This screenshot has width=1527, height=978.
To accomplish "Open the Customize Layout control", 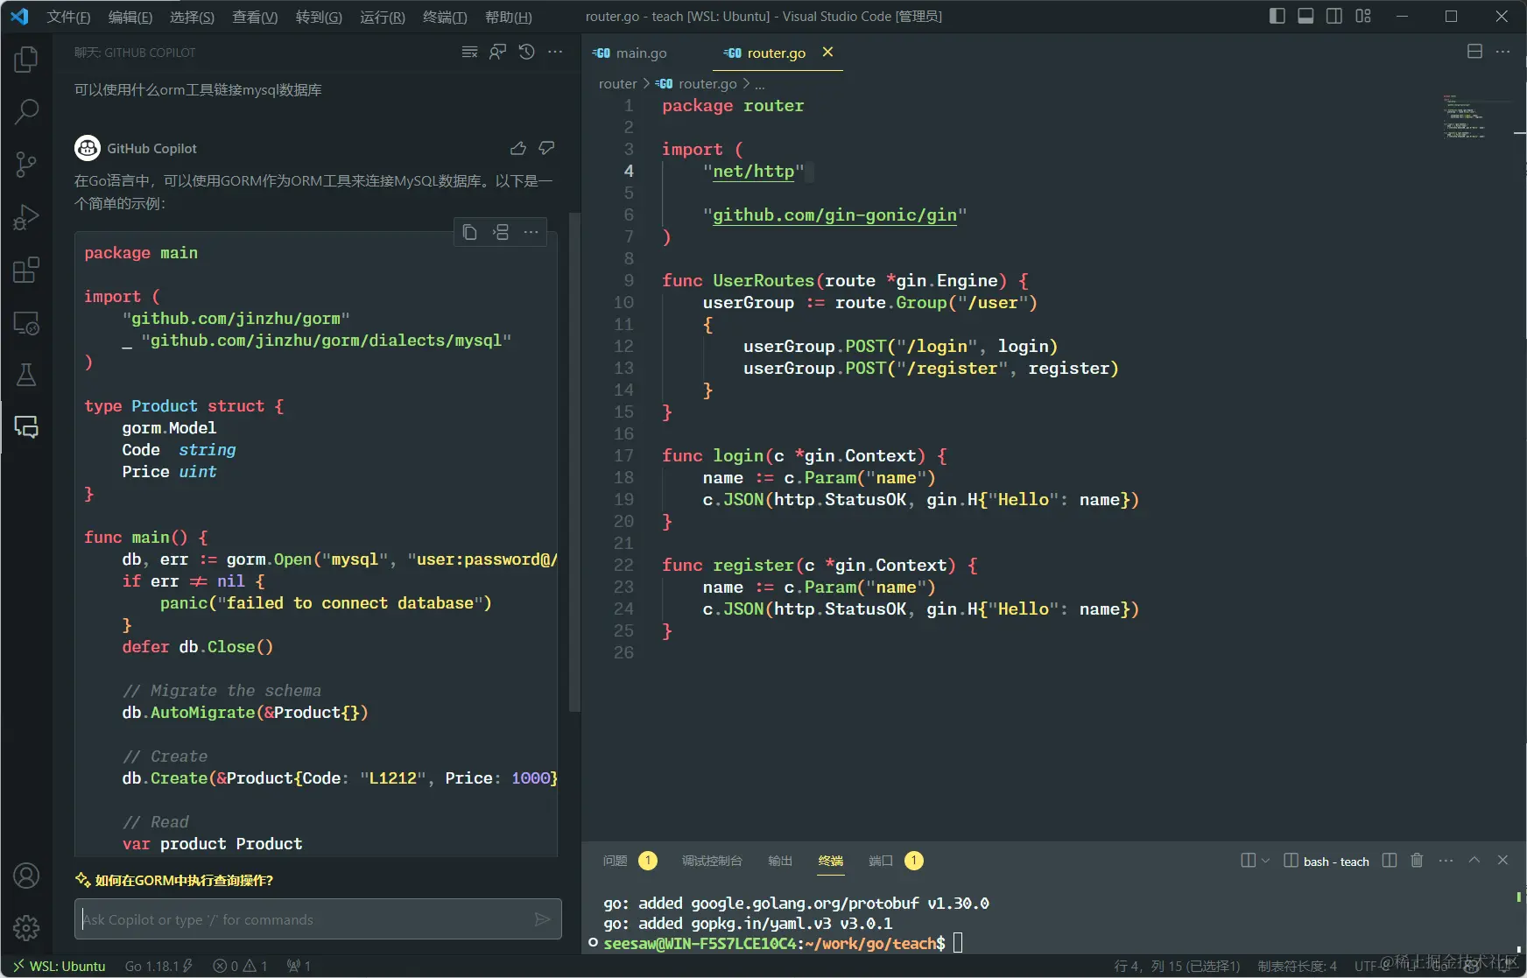I will pyautogui.click(x=1363, y=16).
